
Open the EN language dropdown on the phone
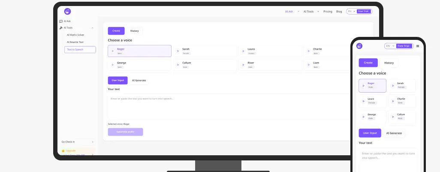pos(390,46)
